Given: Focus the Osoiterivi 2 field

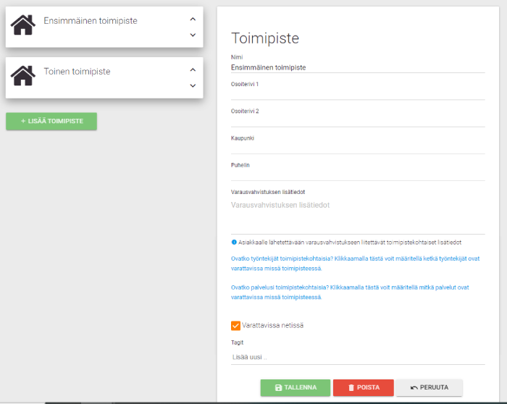Looking at the screenshot, I should (358, 121).
